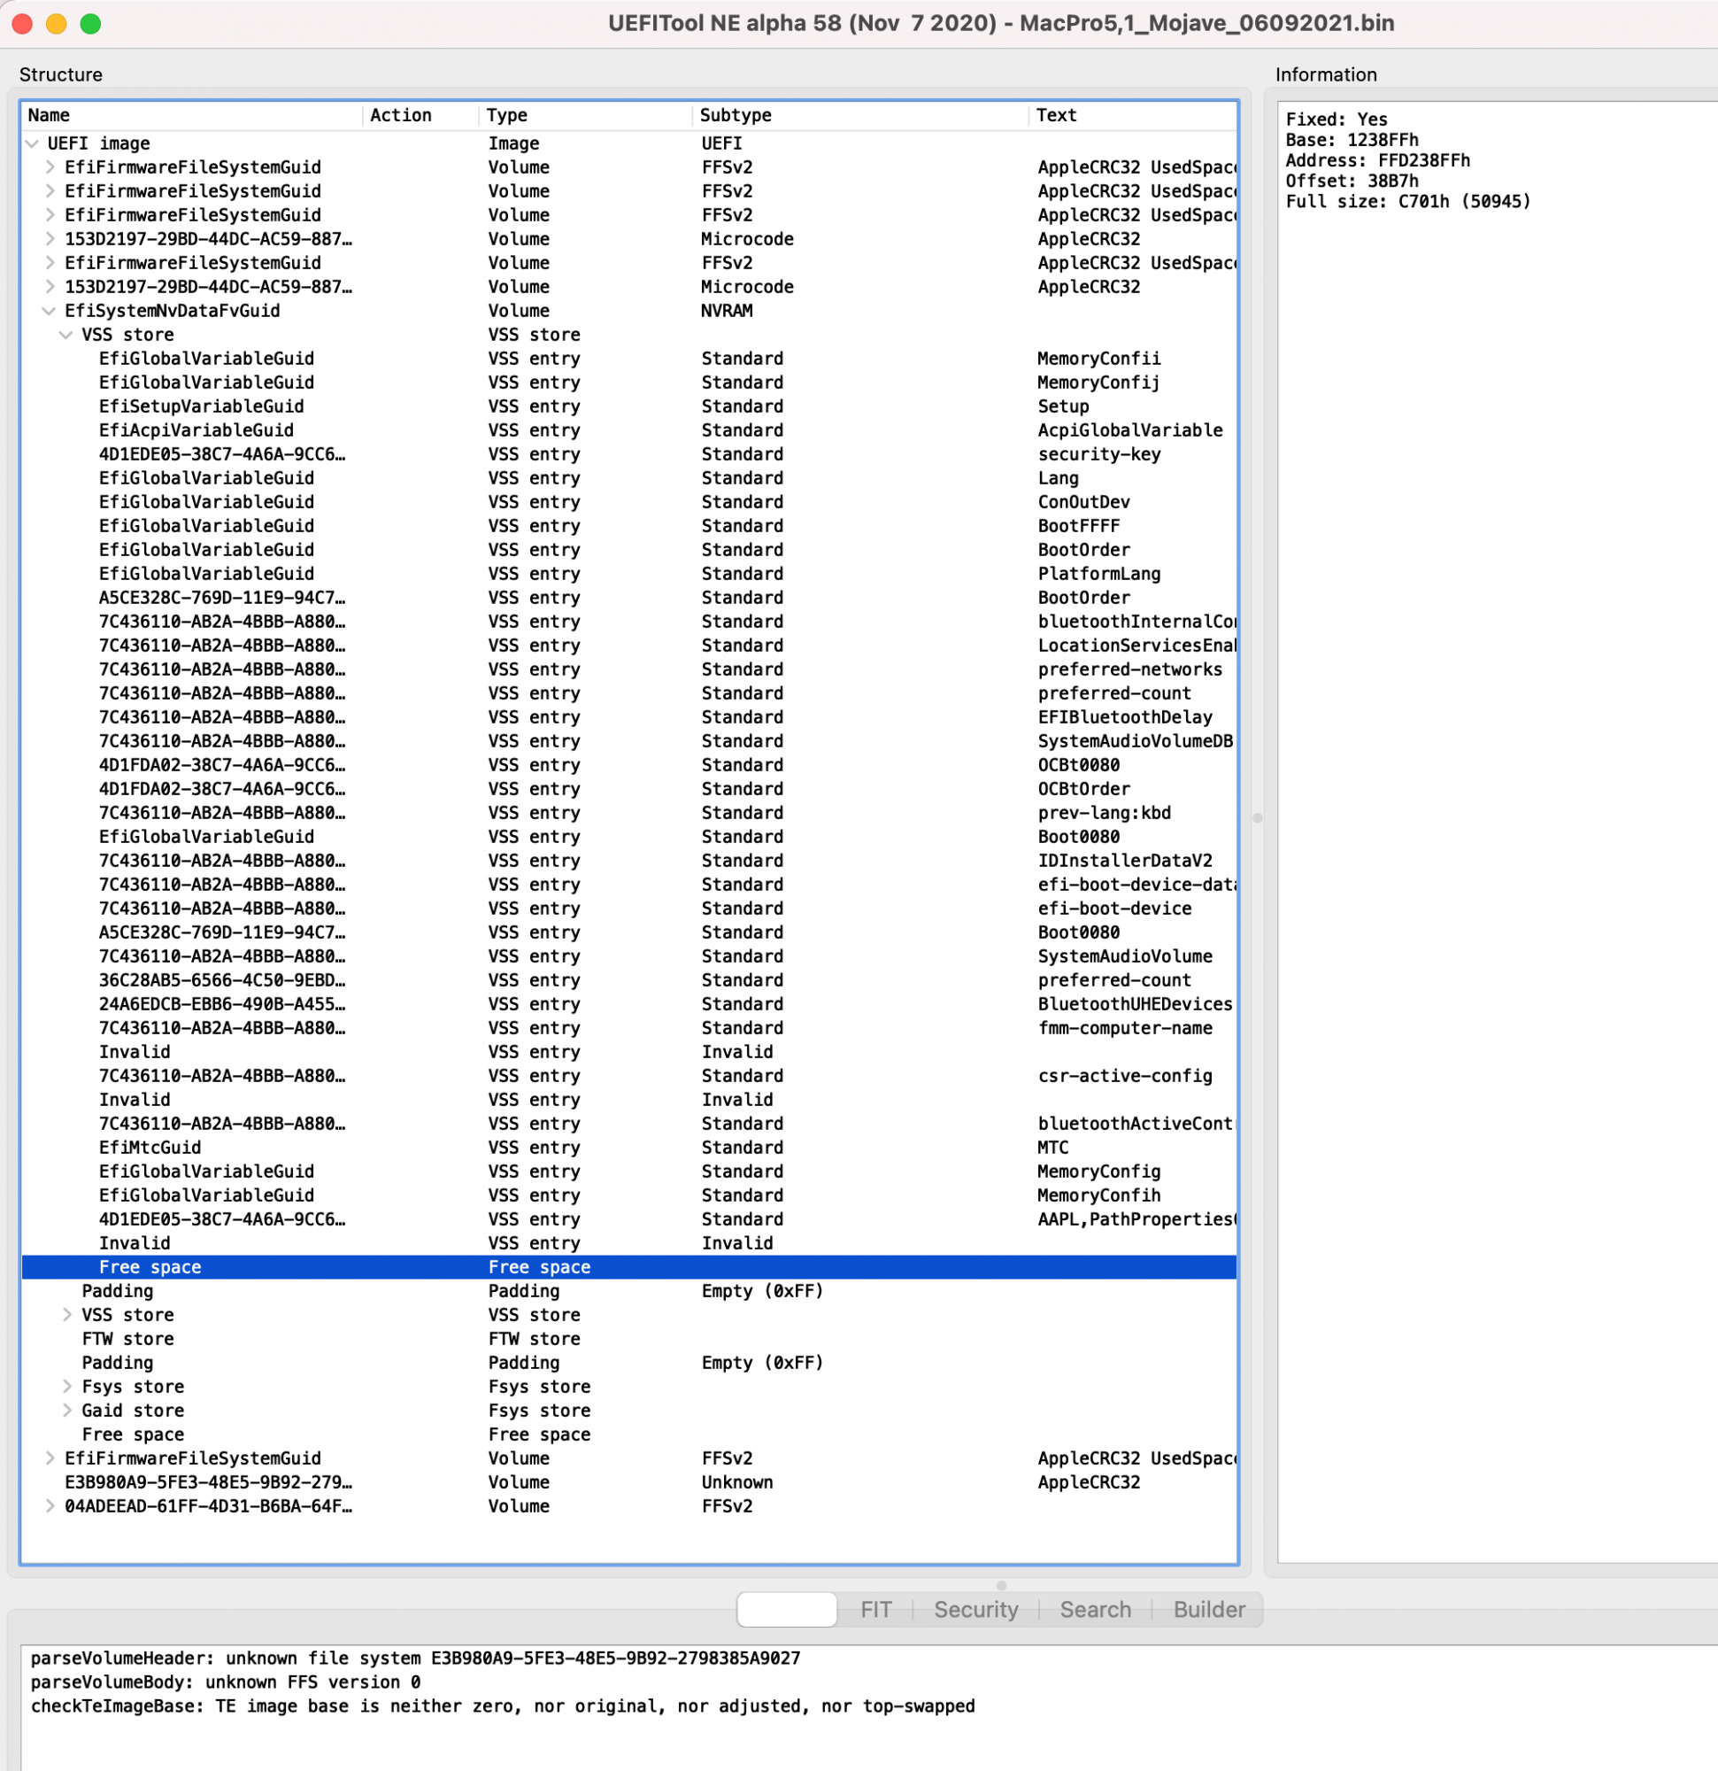Select the FTW store row
Image resolution: width=1718 pixels, height=1771 pixels.
point(127,1339)
